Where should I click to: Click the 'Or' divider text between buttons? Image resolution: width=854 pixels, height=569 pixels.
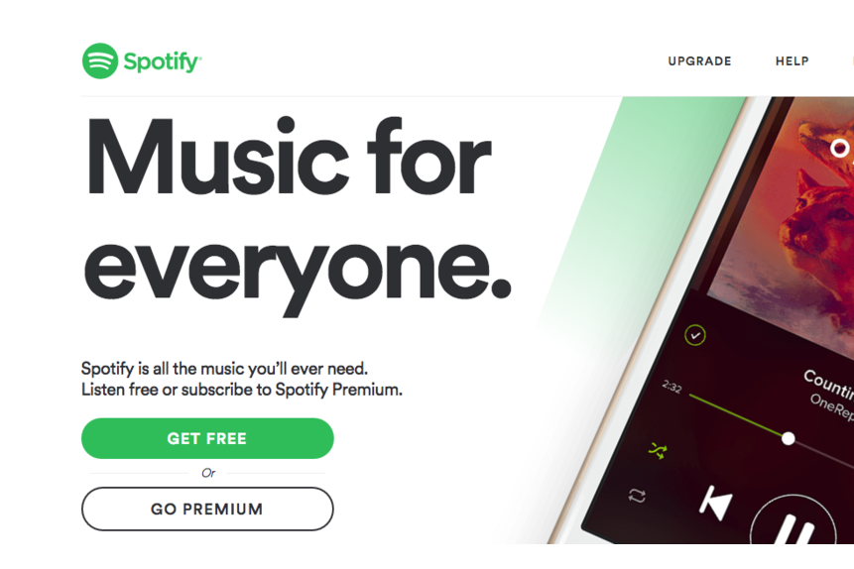[x=208, y=473]
